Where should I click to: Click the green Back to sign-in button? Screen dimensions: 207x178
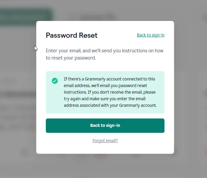pos(105,126)
